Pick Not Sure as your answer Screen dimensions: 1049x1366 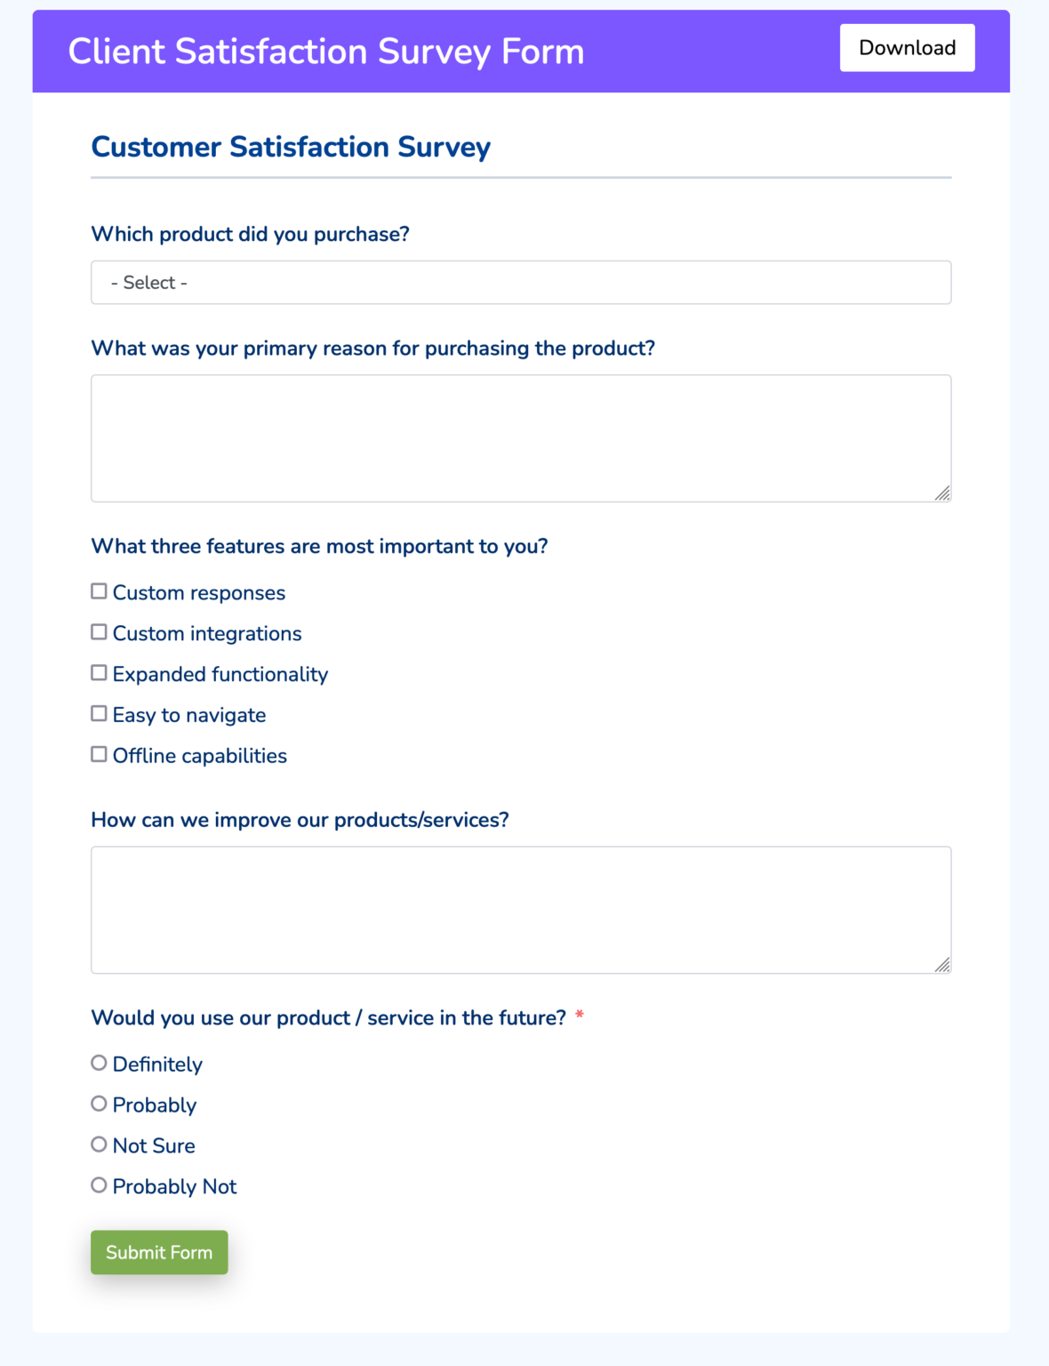click(x=98, y=1144)
